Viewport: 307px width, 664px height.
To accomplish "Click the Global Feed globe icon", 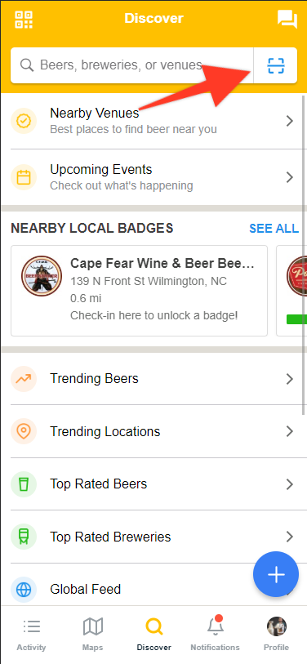I will (x=24, y=589).
